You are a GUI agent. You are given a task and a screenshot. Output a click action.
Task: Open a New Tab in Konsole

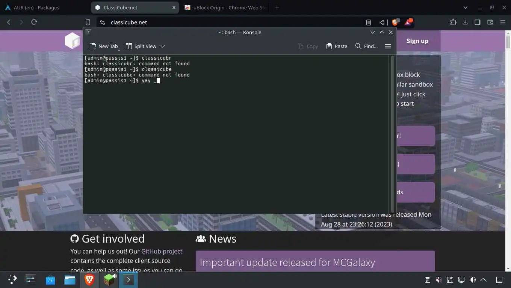point(103,46)
